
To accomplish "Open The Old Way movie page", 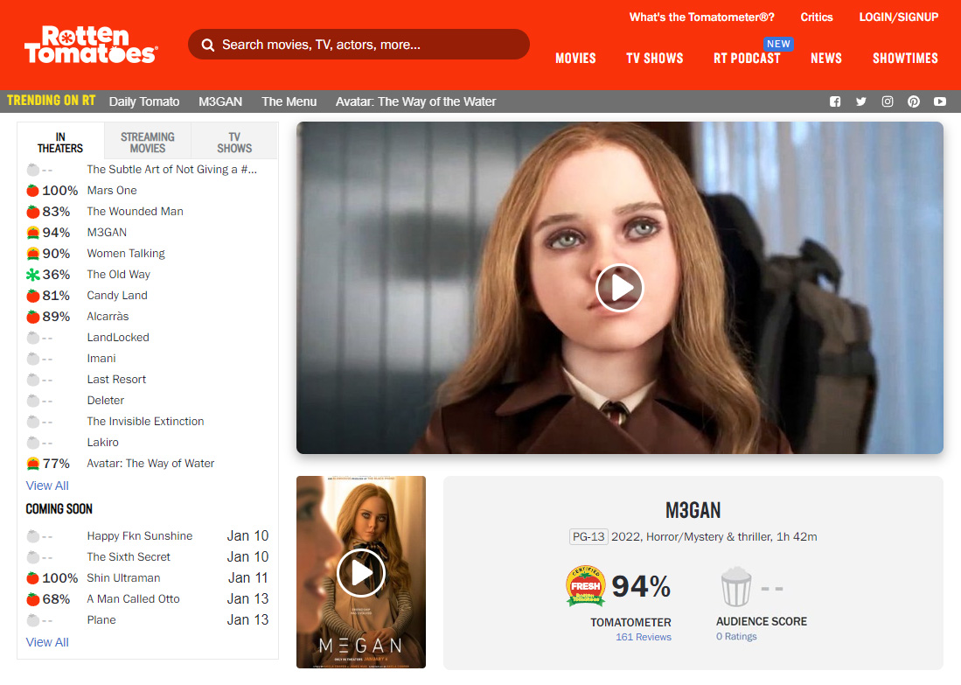I will click(x=118, y=275).
